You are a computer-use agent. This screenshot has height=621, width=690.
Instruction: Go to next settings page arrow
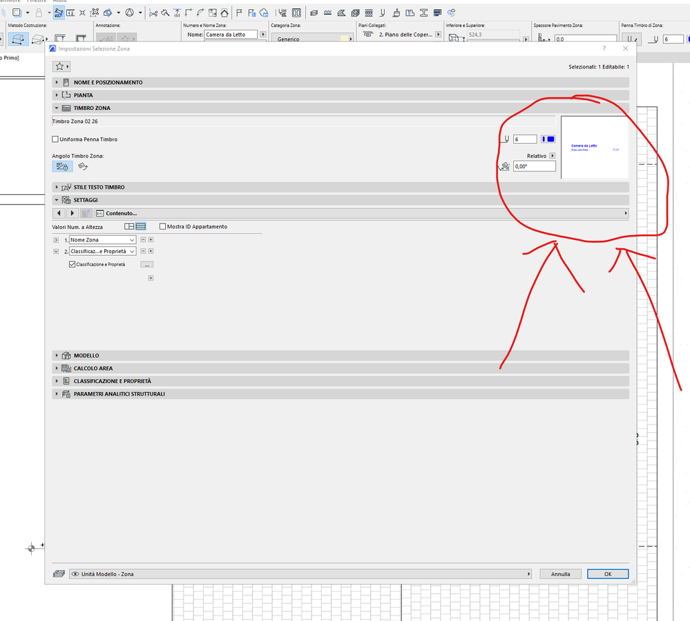(72, 213)
